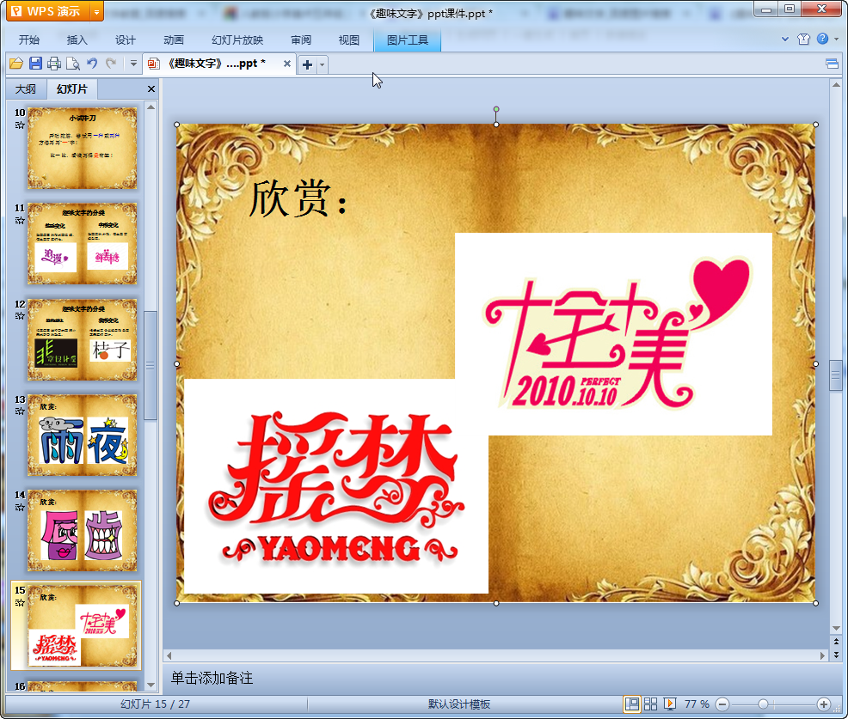This screenshot has width=848, height=719.
Task: Create a new document tab with the plus button
Action: tap(307, 64)
